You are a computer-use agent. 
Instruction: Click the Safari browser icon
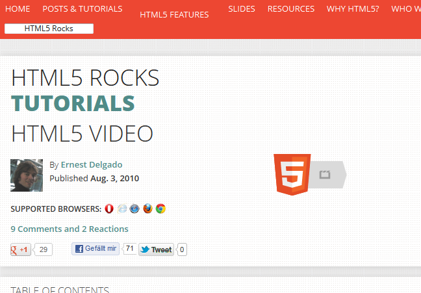tap(134, 209)
